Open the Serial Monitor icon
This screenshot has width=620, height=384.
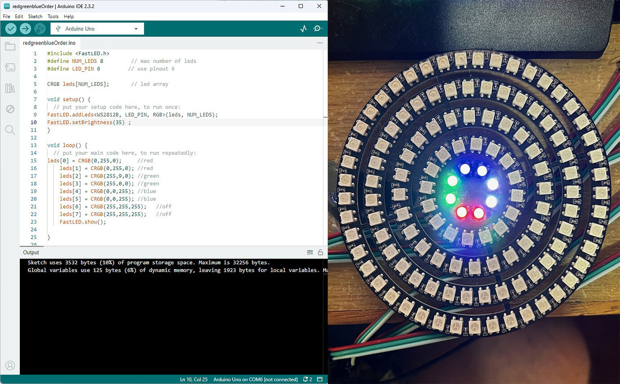tap(318, 28)
